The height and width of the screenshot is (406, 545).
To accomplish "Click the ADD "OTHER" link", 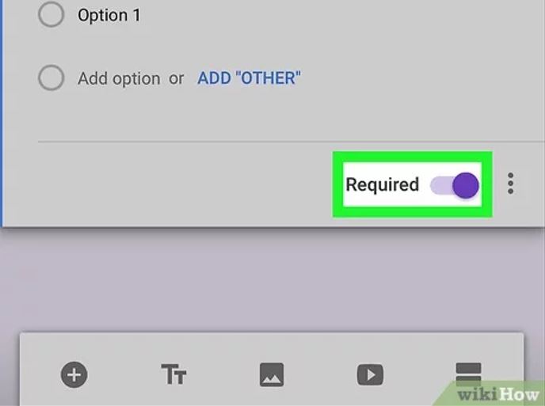I will (x=249, y=78).
